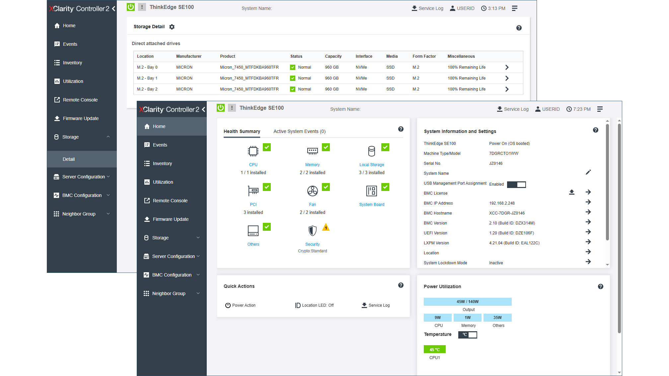Click the Fan icon in Health Summary
The height and width of the screenshot is (376, 669).
tap(312, 191)
